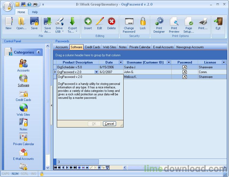Screen dimensions: 229x177
Task: Collapse the Categories panel chevron
Action: [38, 52]
